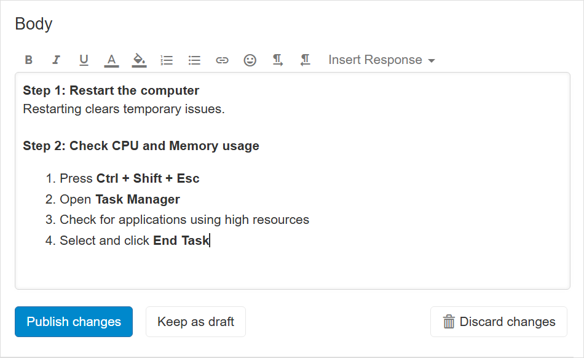
Task: Open the text color picker
Action: click(111, 60)
